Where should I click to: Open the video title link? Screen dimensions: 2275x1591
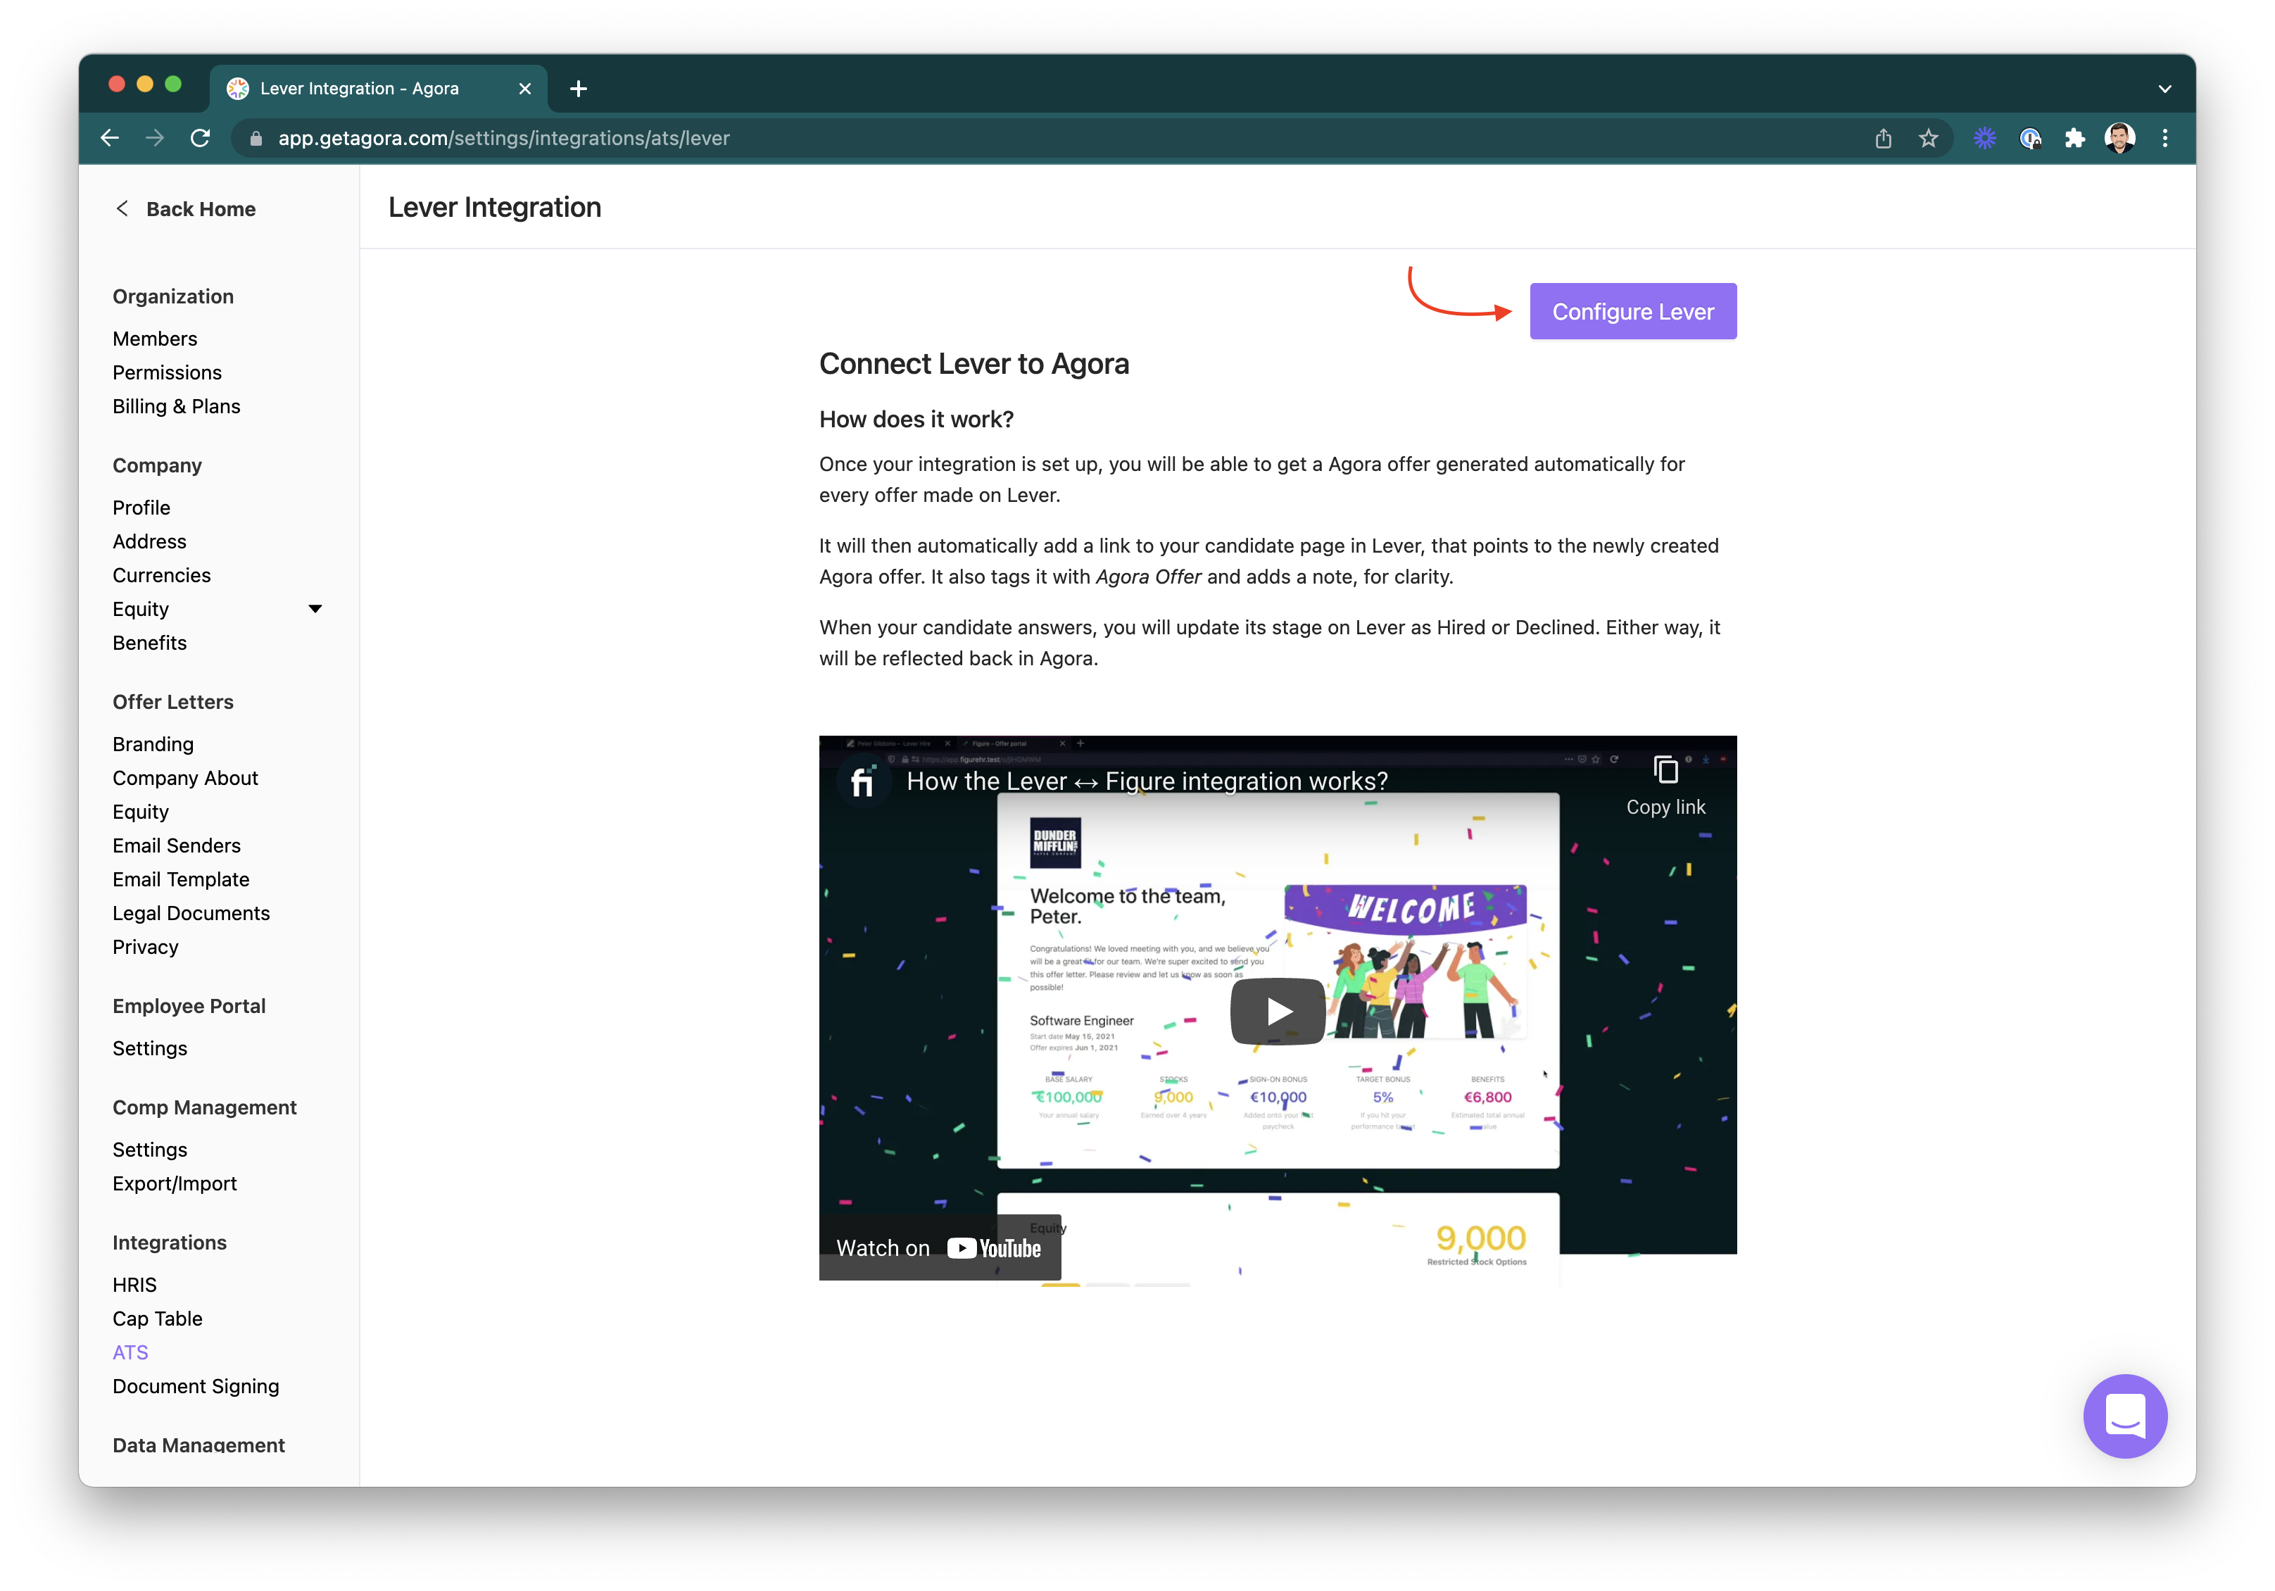[1147, 781]
